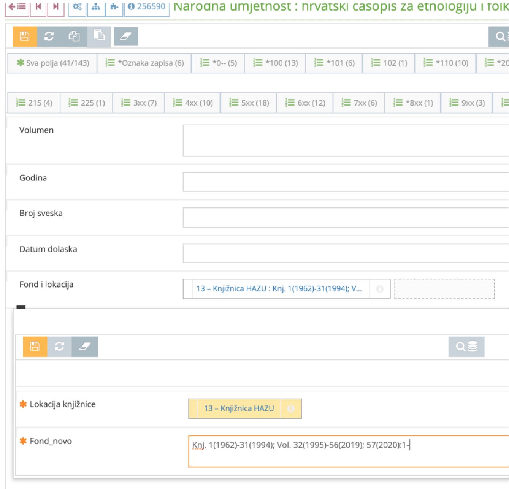Refresh the record using the reload icon
The image size is (509, 489).
(x=49, y=36)
